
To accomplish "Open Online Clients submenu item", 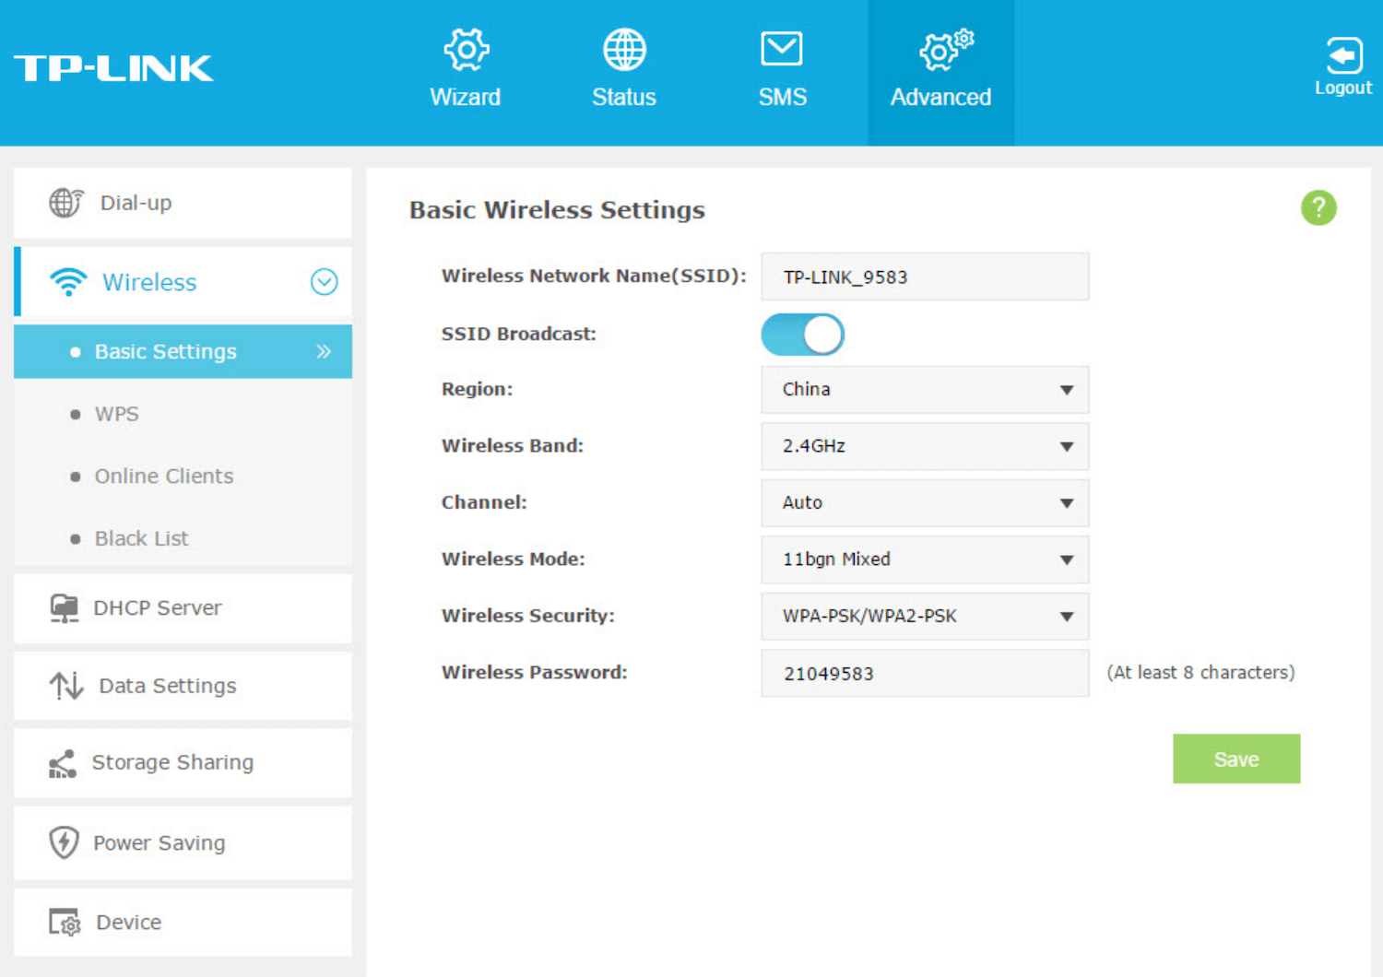I will [164, 477].
